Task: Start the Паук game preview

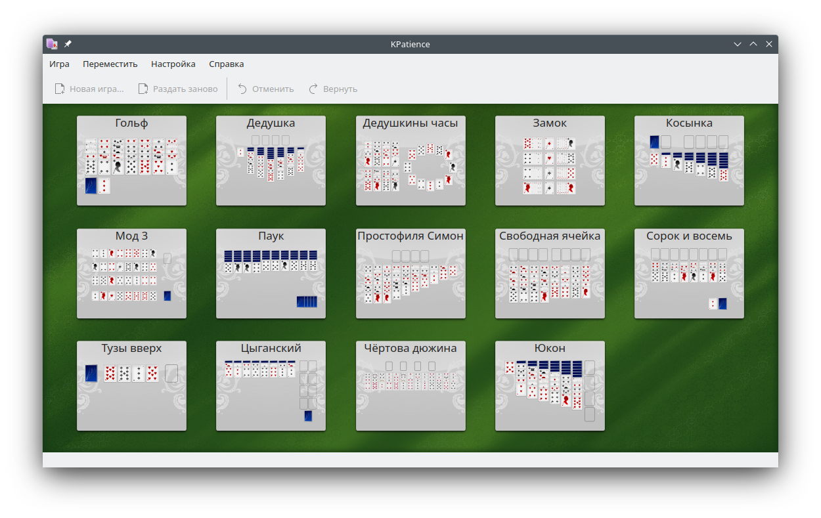Action: [x=271, y=274]
